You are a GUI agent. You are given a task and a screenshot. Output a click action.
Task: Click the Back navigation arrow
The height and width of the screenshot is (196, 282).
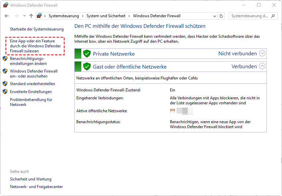point(7,16)
